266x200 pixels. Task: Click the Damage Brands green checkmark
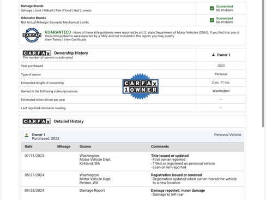click(212, 8)
